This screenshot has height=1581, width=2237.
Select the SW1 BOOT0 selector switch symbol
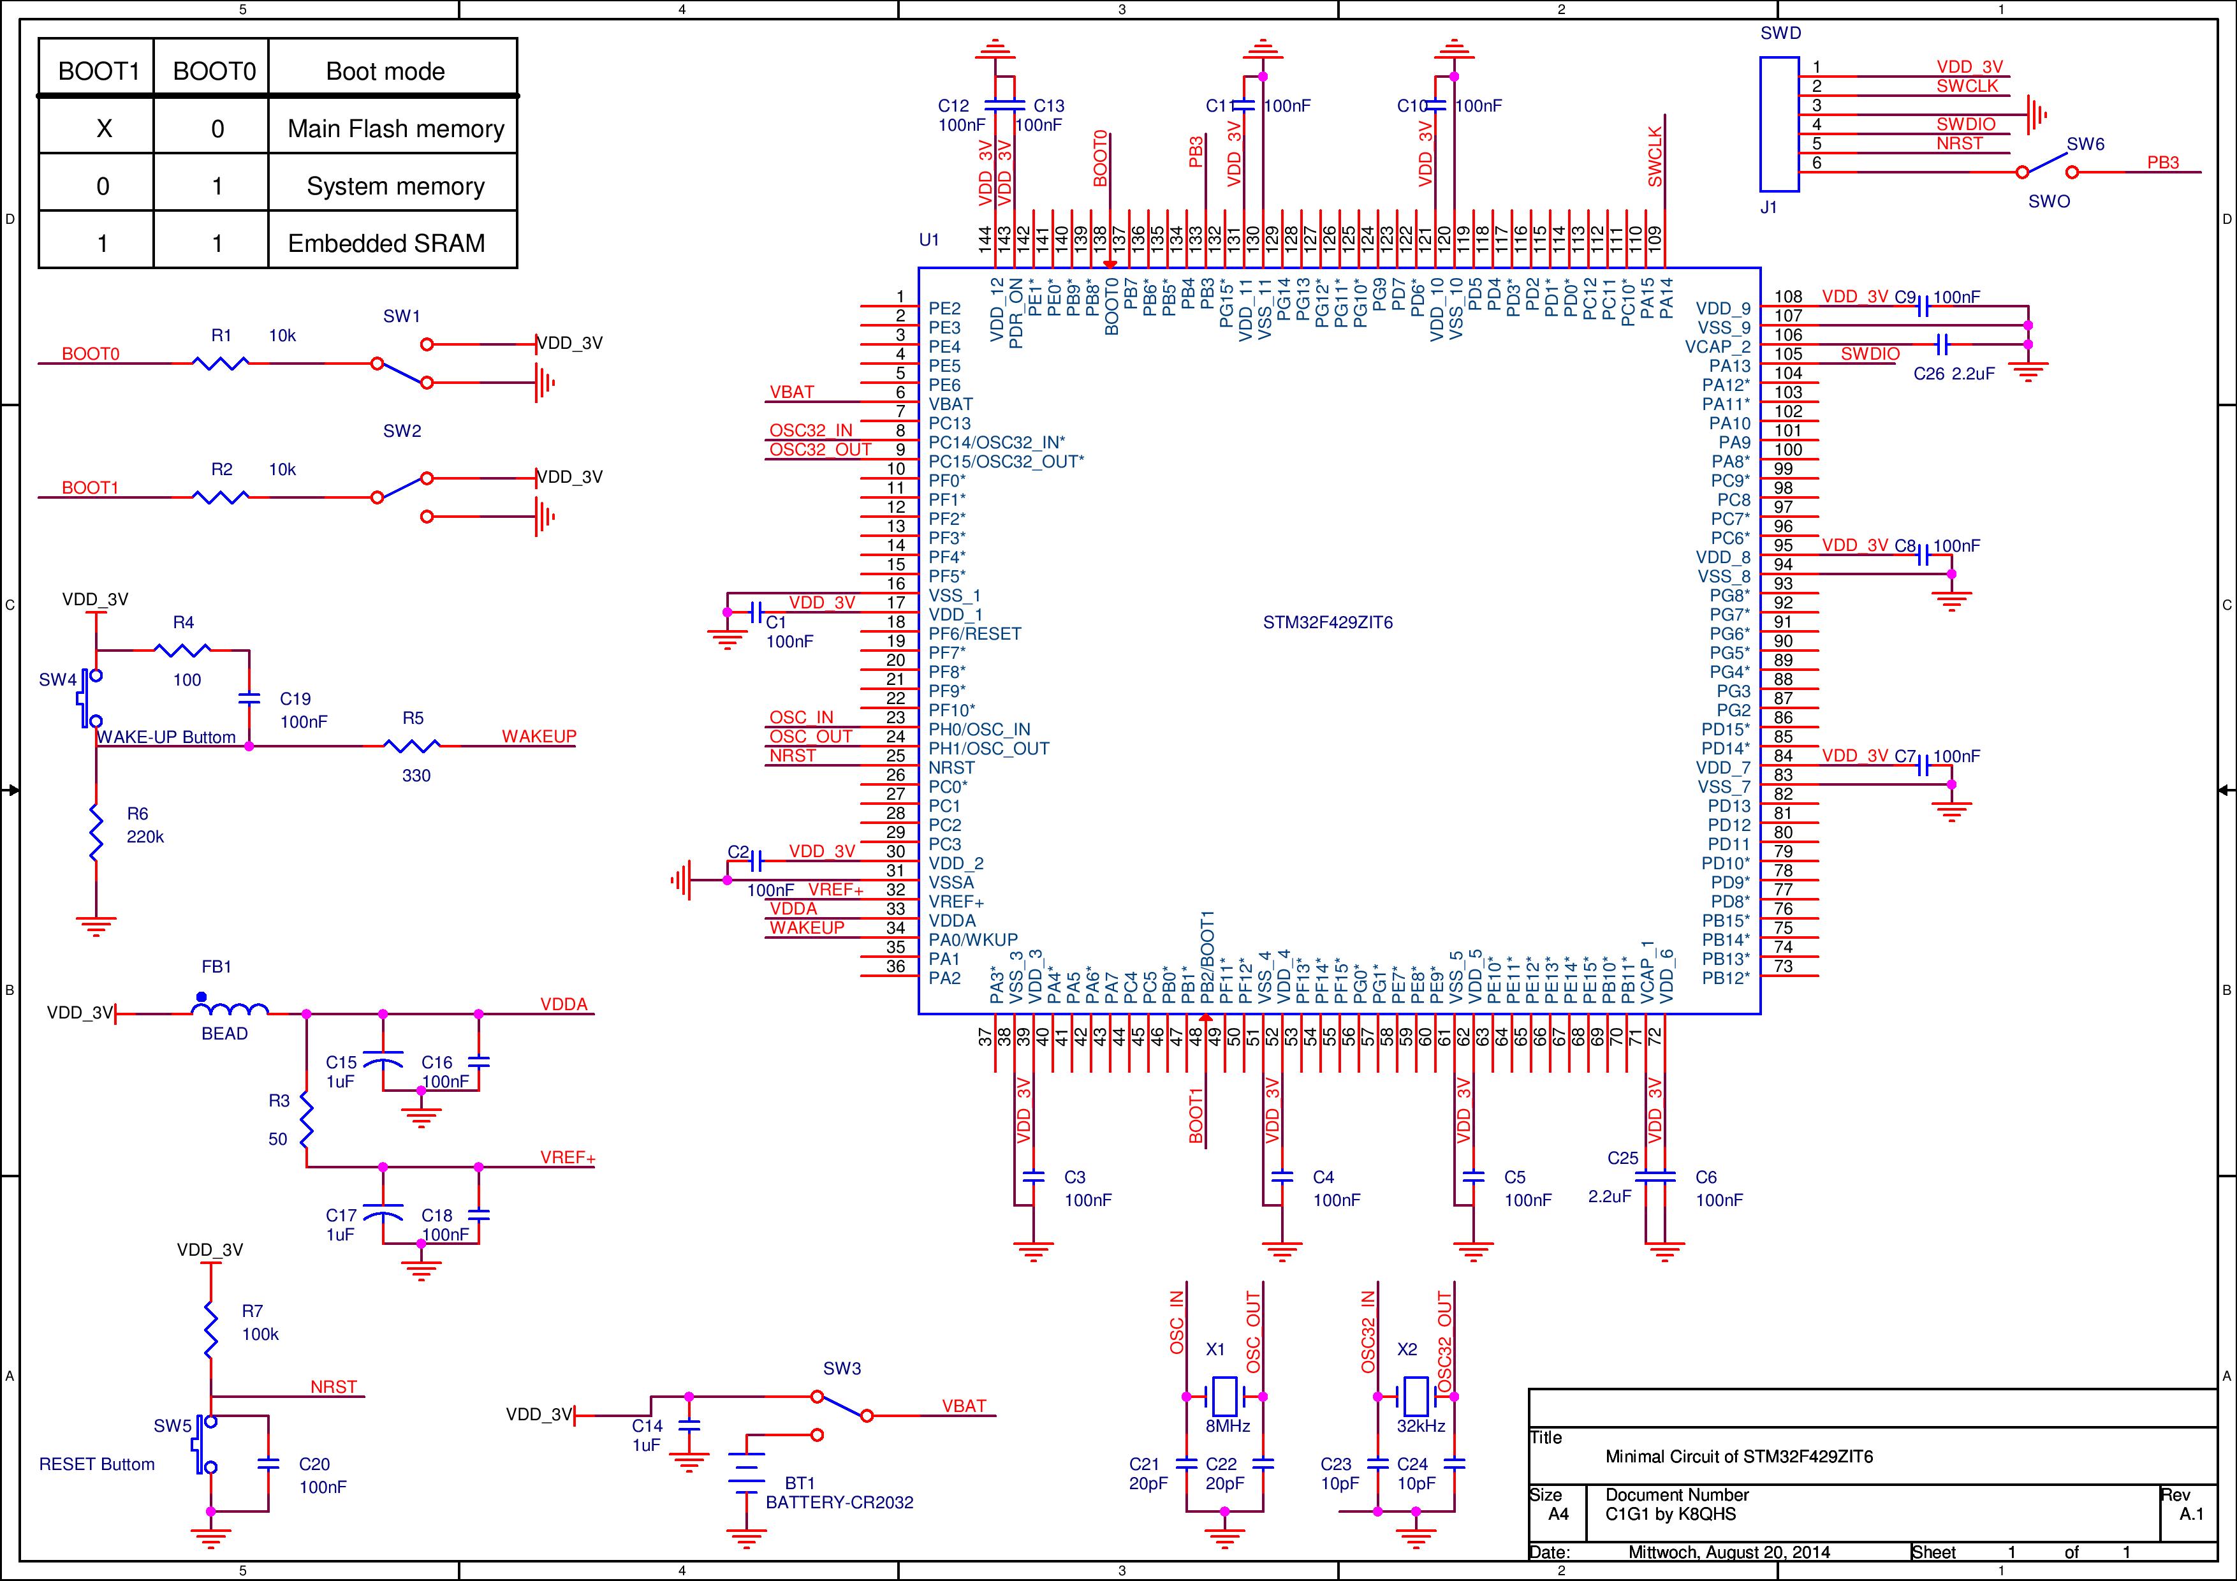click(x=402, y=364)
